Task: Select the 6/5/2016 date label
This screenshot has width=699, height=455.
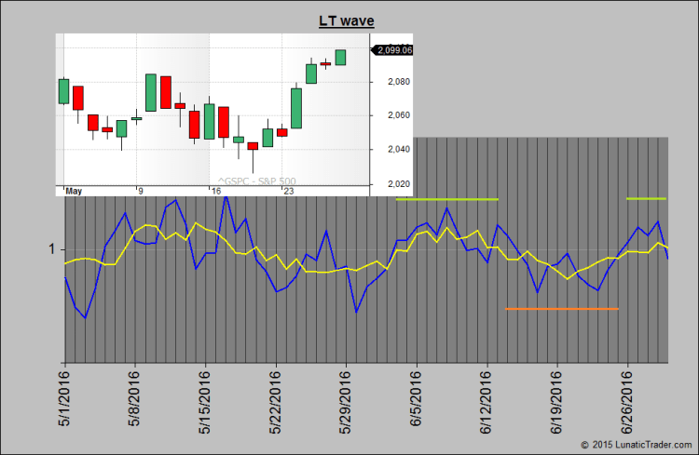Action: tap(416, 400)
